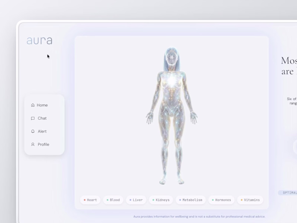Open the Home menu item

pyautogui.click(x=39, y=105)
